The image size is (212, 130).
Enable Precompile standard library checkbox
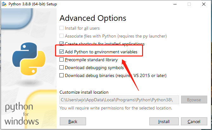62,60
